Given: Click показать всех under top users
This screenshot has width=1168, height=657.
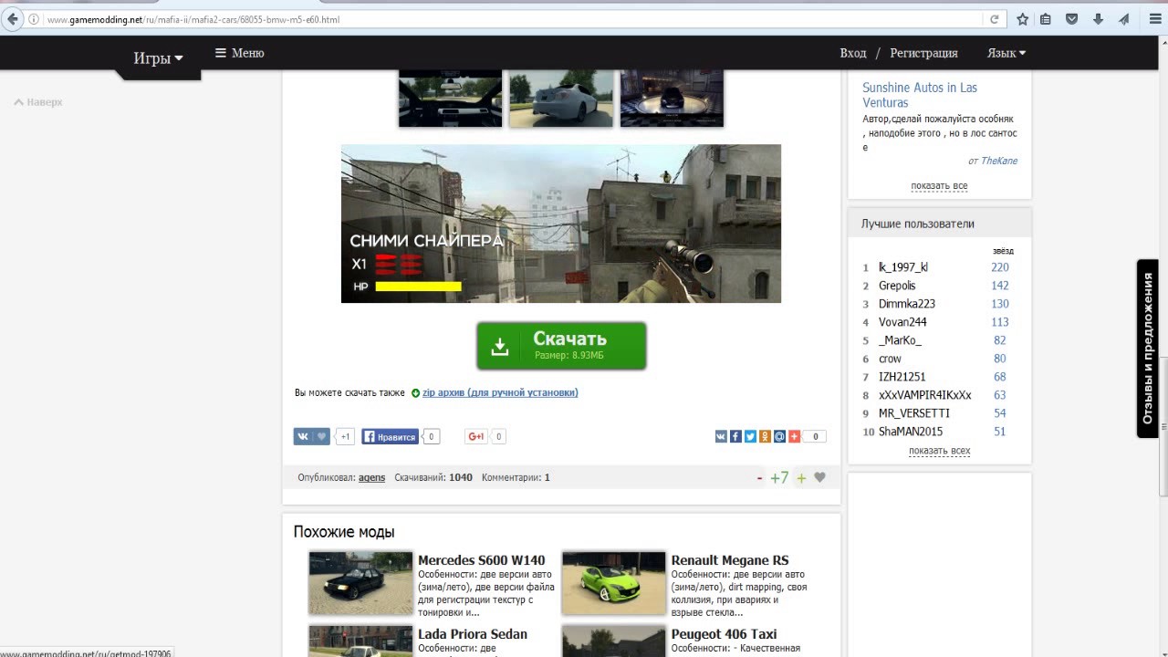Looking at the screenshot, I should pos(939,451).
